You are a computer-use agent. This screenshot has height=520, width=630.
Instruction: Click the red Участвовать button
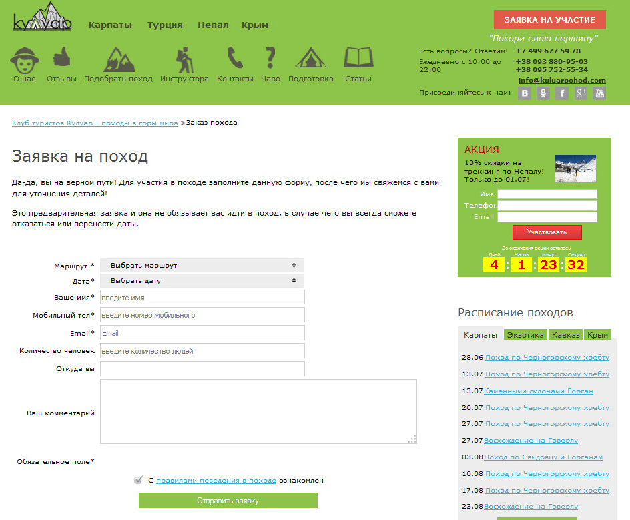point(547,232)
